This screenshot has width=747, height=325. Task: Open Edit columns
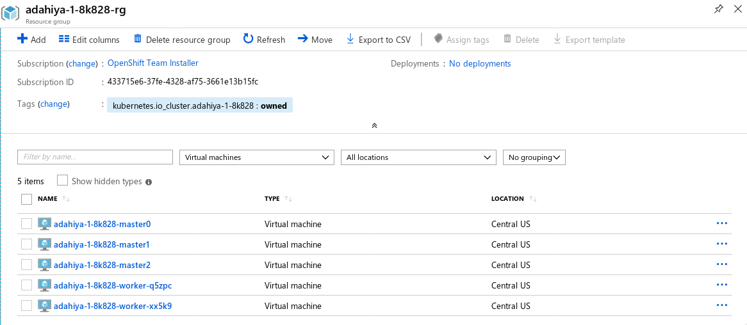click(89, 40)
